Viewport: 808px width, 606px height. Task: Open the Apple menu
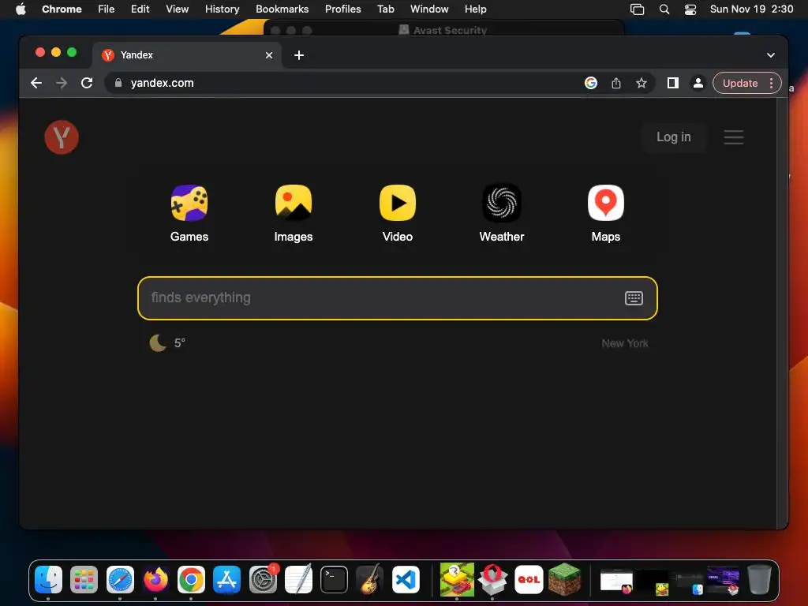(20, 9)
